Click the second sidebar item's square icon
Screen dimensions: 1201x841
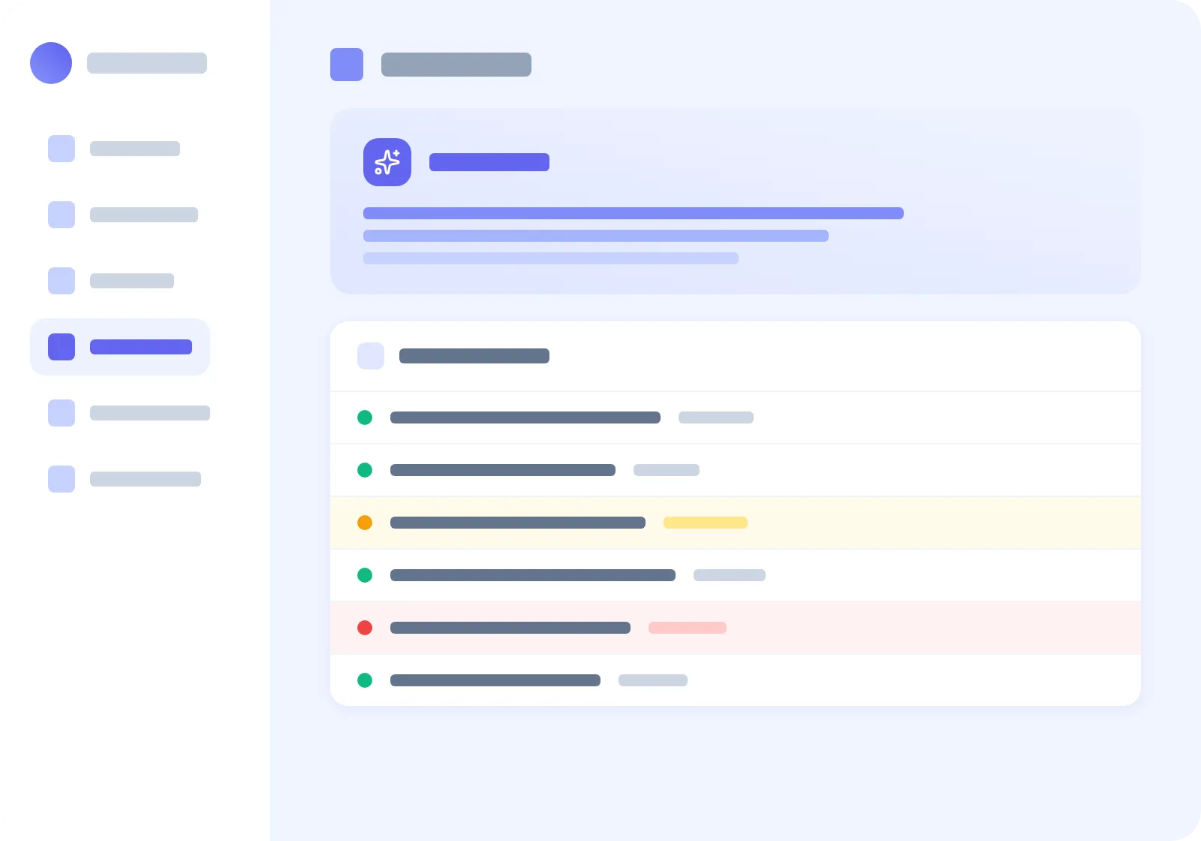pyautogui.click(x=62, y=215)
